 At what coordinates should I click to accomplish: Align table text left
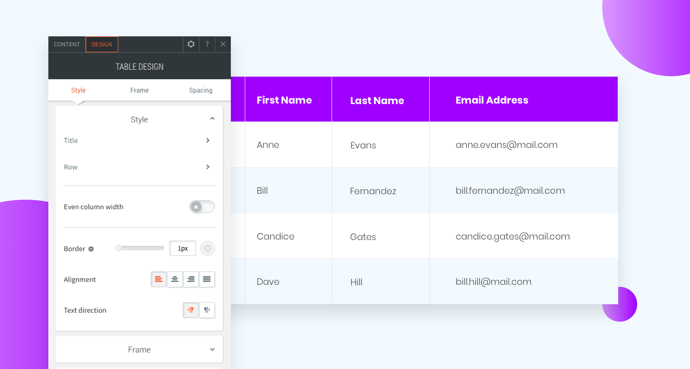pos(159,279)
